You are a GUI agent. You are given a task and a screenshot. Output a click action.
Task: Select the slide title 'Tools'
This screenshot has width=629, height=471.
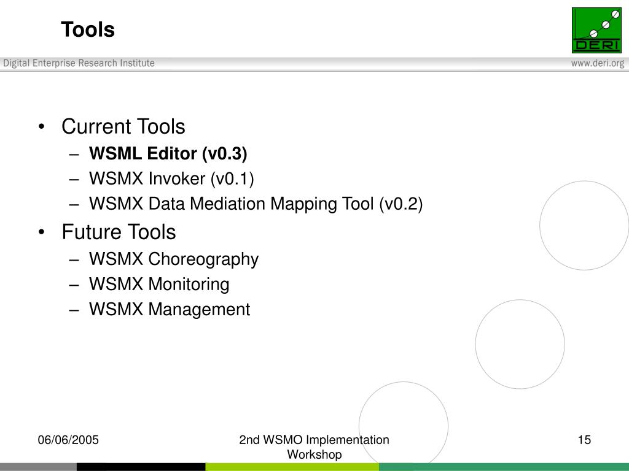click(x=88, y=29)
